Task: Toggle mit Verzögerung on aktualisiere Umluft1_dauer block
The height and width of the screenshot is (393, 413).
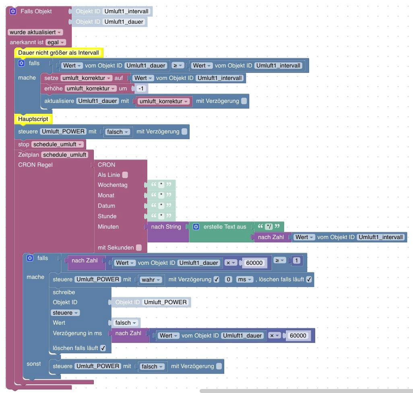Action: [244, 101]
